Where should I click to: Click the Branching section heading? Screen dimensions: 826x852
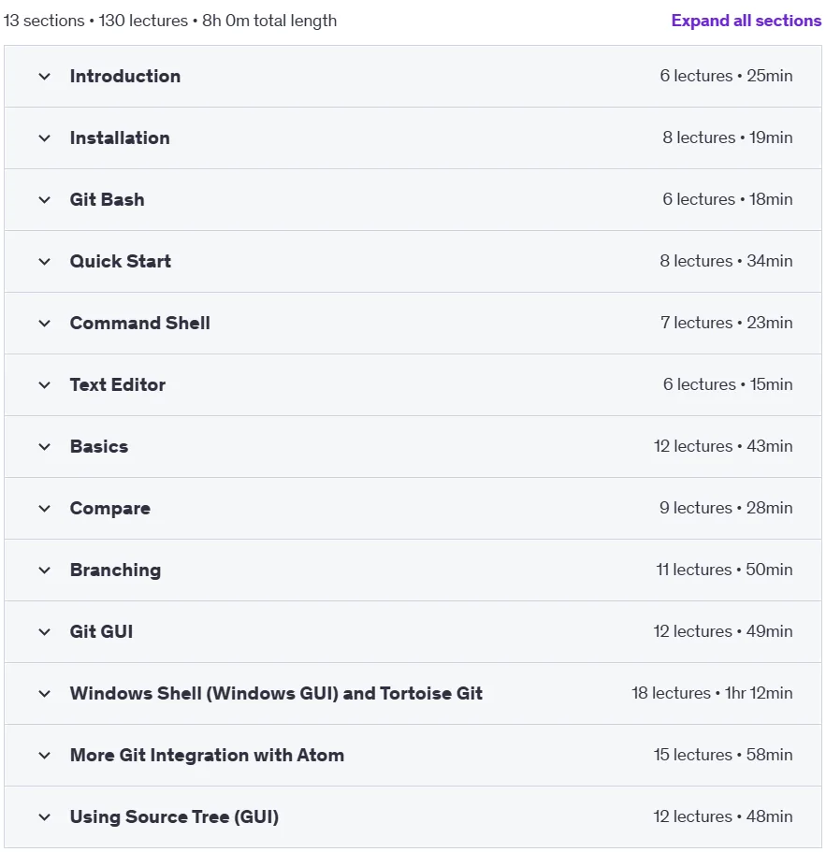pos(115,570)
